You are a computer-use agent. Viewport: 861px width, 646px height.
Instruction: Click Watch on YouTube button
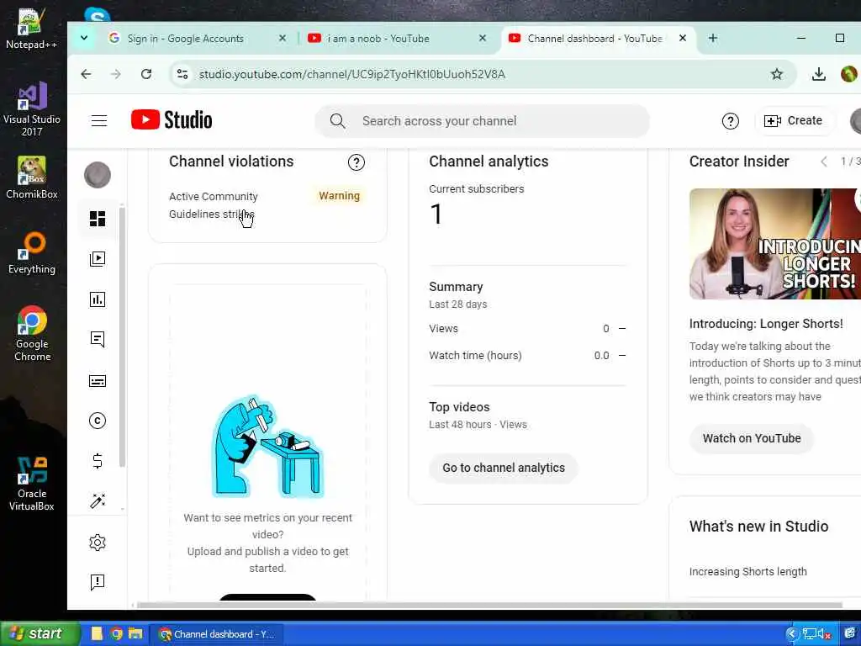[x=752, y=438]
